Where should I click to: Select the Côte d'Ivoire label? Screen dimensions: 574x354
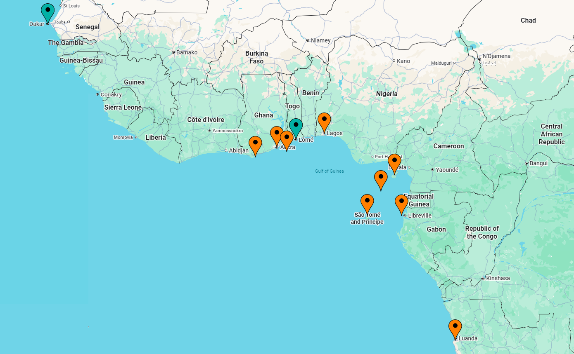coord(206,120)
